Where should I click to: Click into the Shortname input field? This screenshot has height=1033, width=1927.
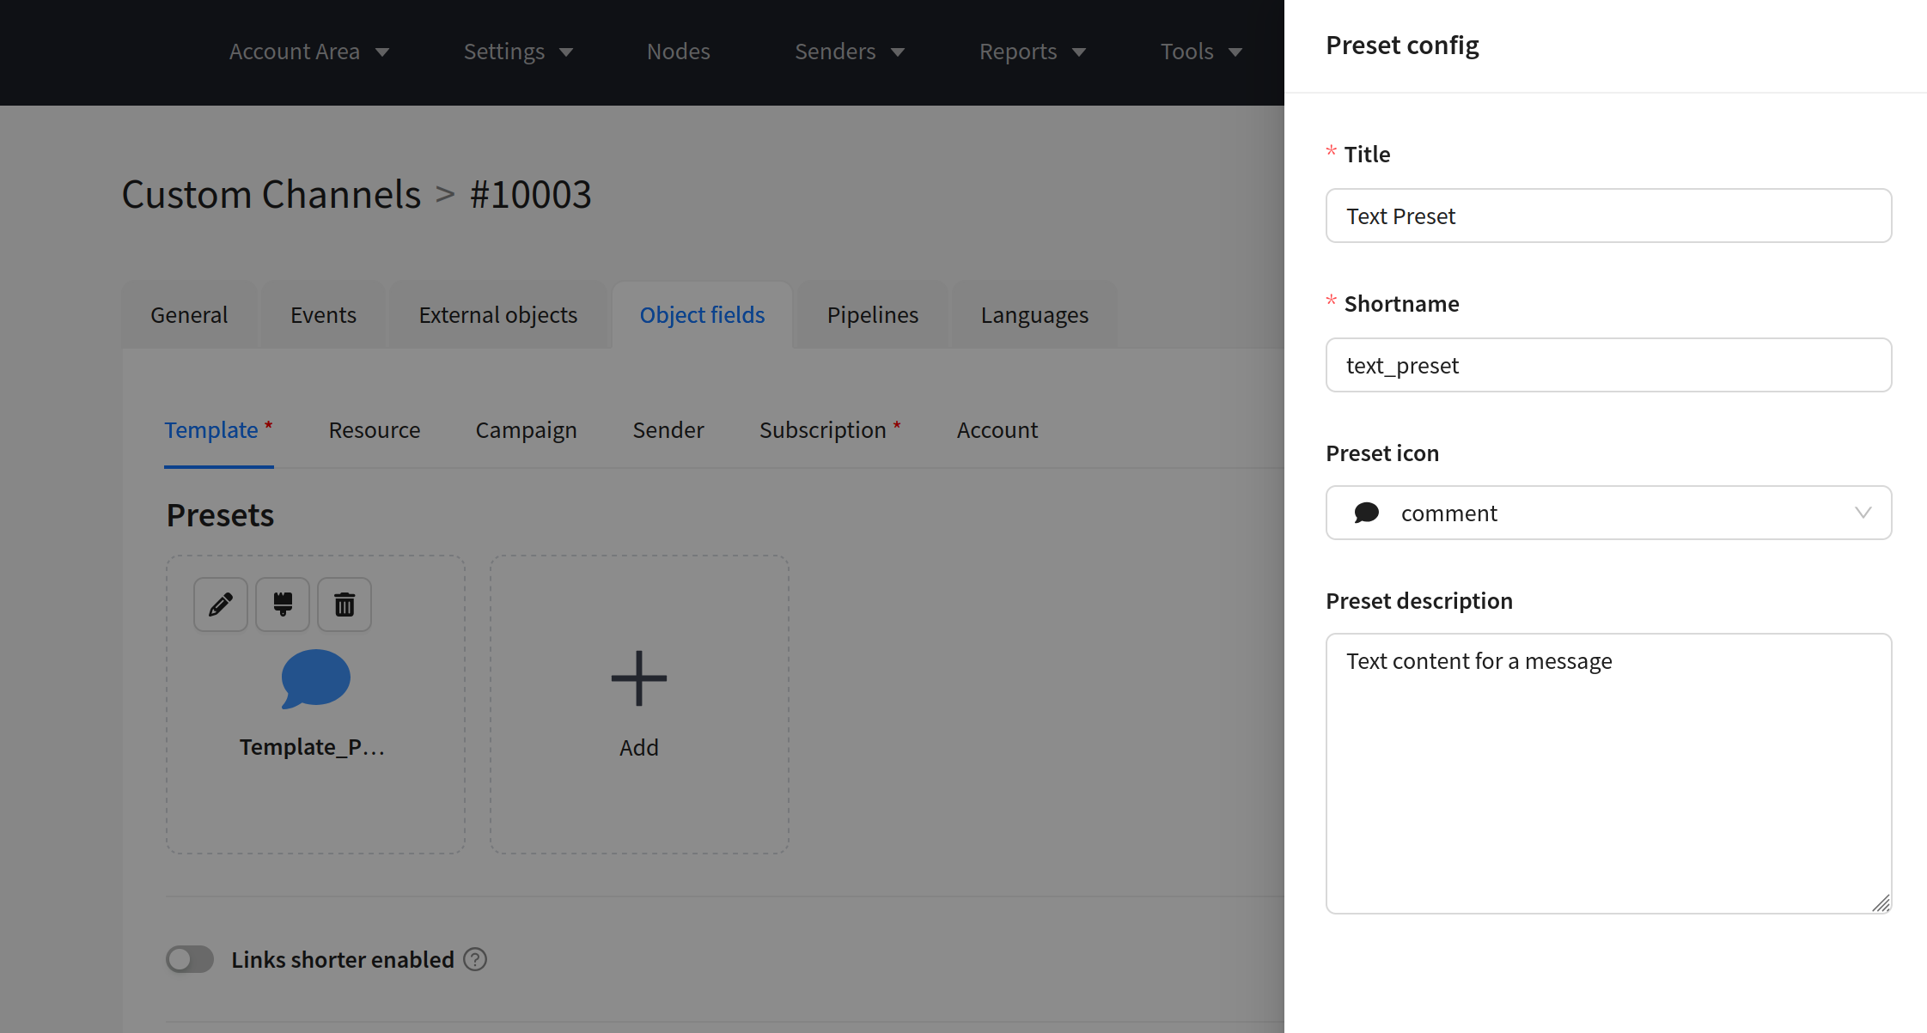[x=1608, y=365]
